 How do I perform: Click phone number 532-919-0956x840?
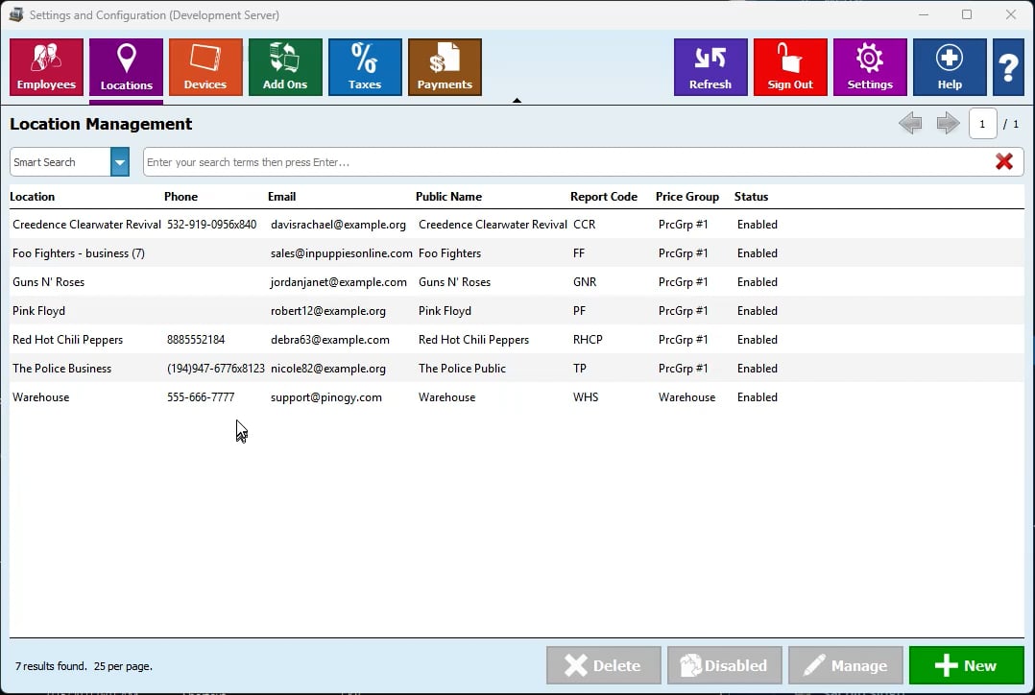(x=212, y=225)
